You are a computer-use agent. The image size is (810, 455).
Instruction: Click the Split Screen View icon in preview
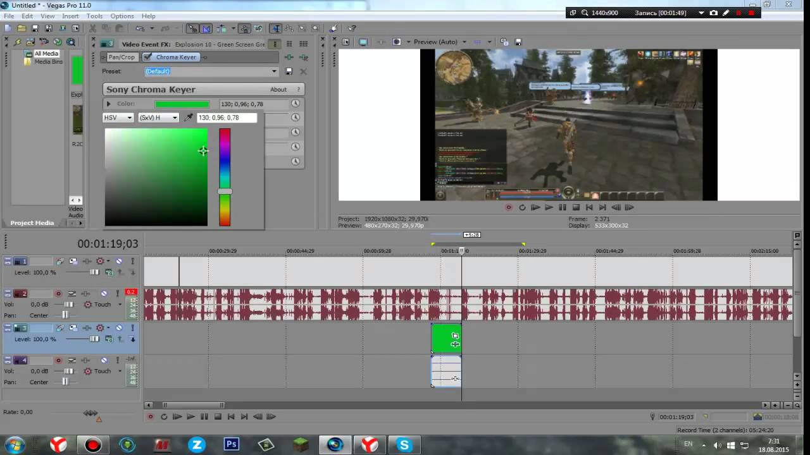(x=397, y=42)
